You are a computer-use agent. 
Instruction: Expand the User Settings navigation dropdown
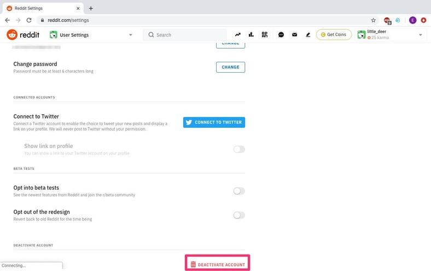point(131,35)
